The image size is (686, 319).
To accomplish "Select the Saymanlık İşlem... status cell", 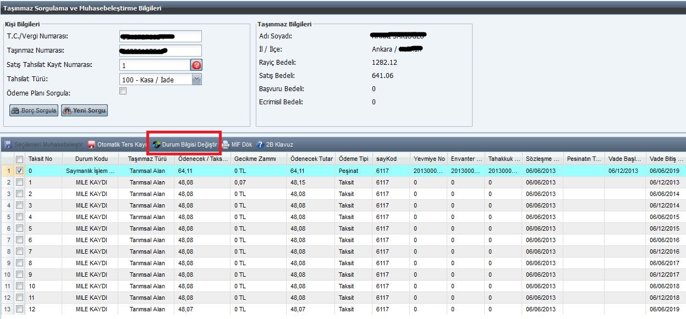I will point(89,171).
